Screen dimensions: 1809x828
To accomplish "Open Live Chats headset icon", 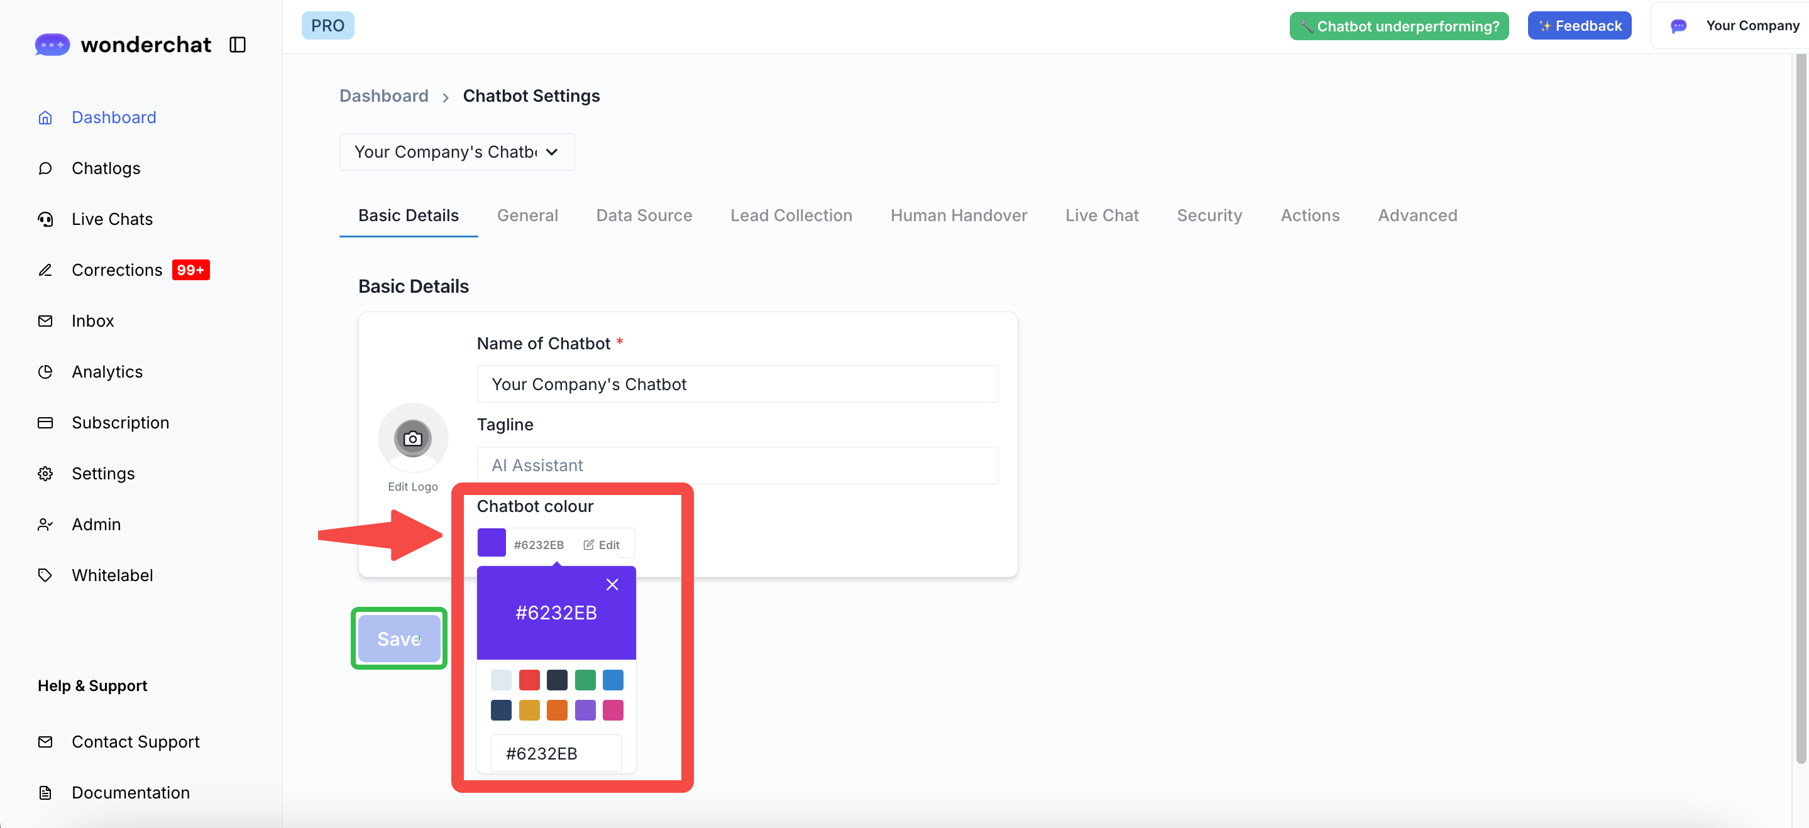I will click(46, 219).
